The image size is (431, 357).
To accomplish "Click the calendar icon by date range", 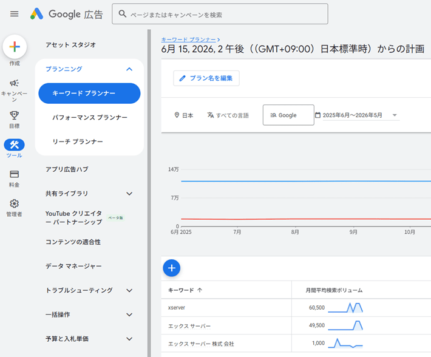I will (x=317, y=115).
